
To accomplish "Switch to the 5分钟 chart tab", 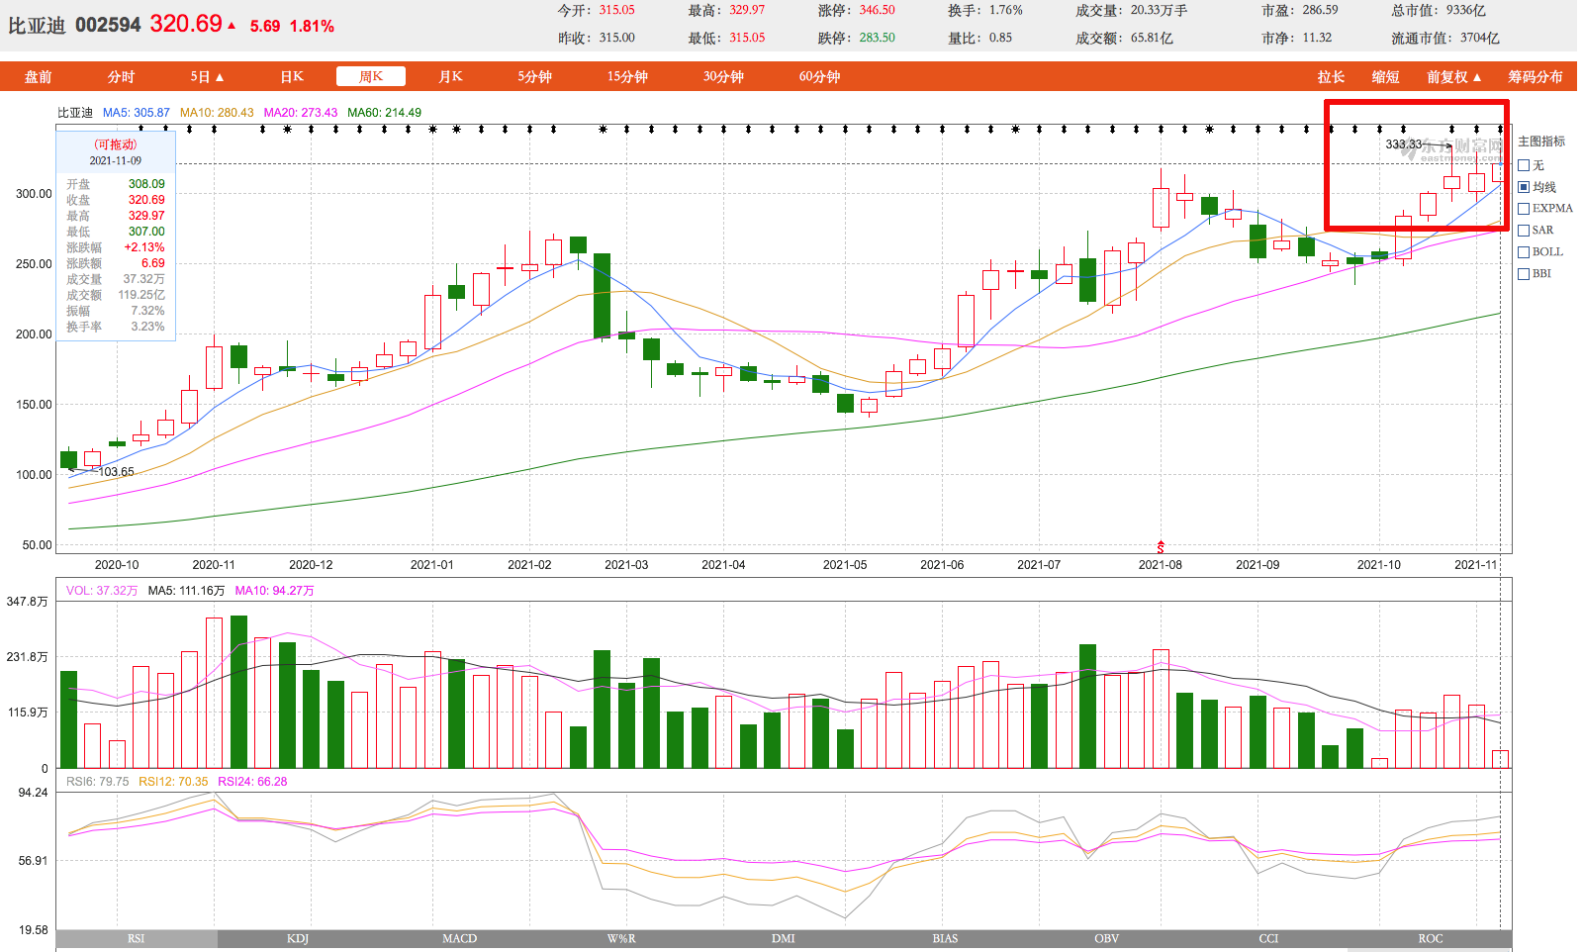I will [x=534, y=76].
